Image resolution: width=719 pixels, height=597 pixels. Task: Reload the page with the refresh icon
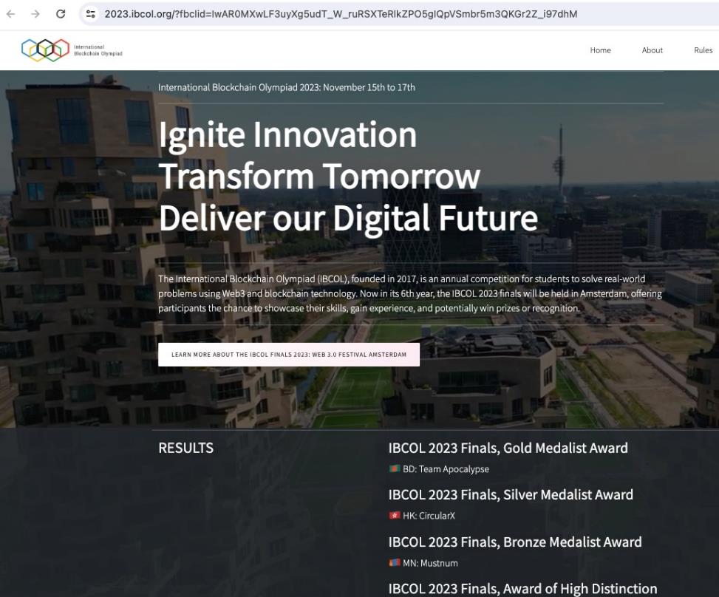click(61, 14)
